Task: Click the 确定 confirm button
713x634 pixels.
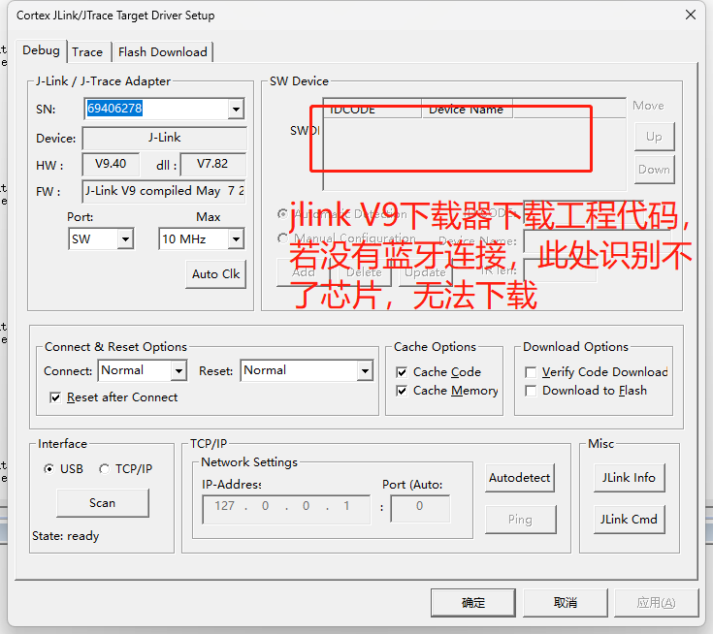Action: pos(473,603)
